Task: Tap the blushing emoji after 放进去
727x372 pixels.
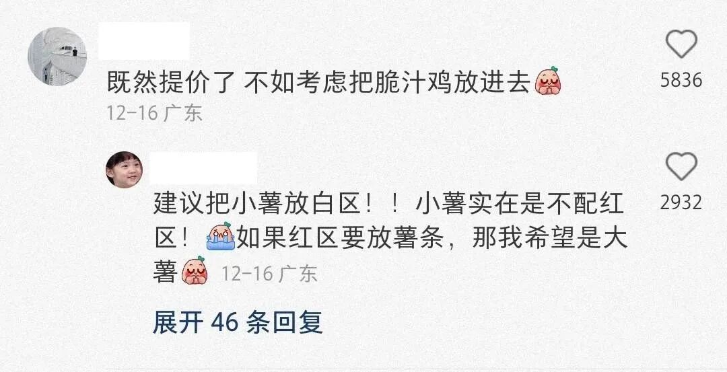Action: click(547, 81)
